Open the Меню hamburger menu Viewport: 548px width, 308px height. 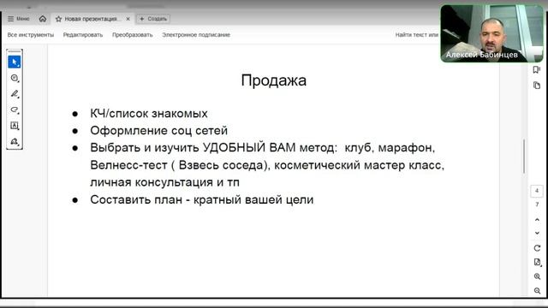(19, 19)
